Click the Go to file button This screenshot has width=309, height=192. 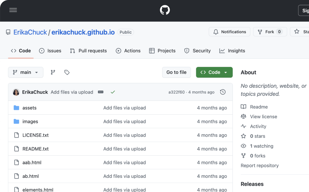coord(176,72)
